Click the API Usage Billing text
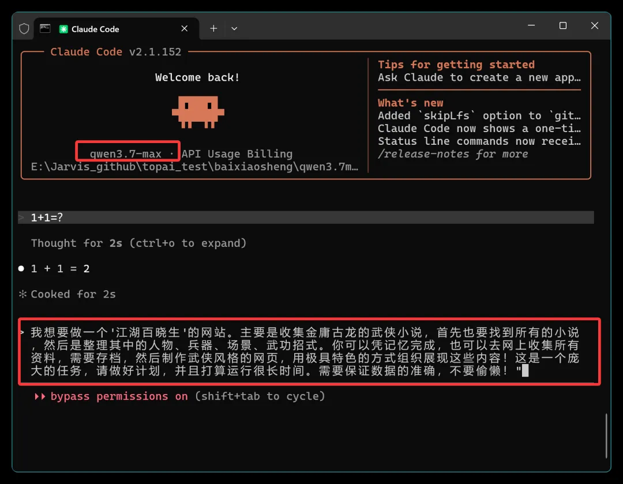Viewport: 623px width, 484px height. pyautogui.click(x=237, y=154)
